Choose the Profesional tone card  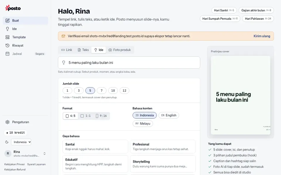coord(163,147)
